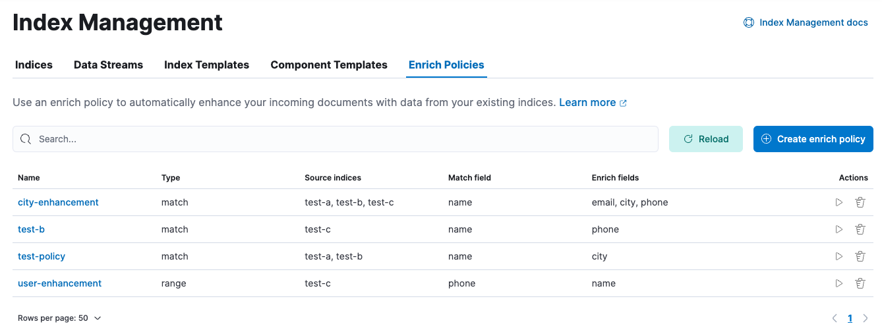Execute the city-enhancement policy

pyautogui.click(x=839, y=202)
